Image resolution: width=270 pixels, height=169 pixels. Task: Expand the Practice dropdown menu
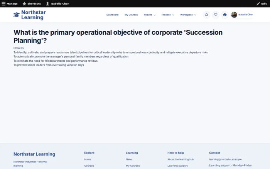pos(168,15)
